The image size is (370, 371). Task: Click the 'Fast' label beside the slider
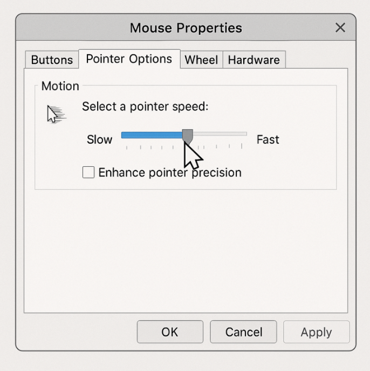[x=268, y=139]
